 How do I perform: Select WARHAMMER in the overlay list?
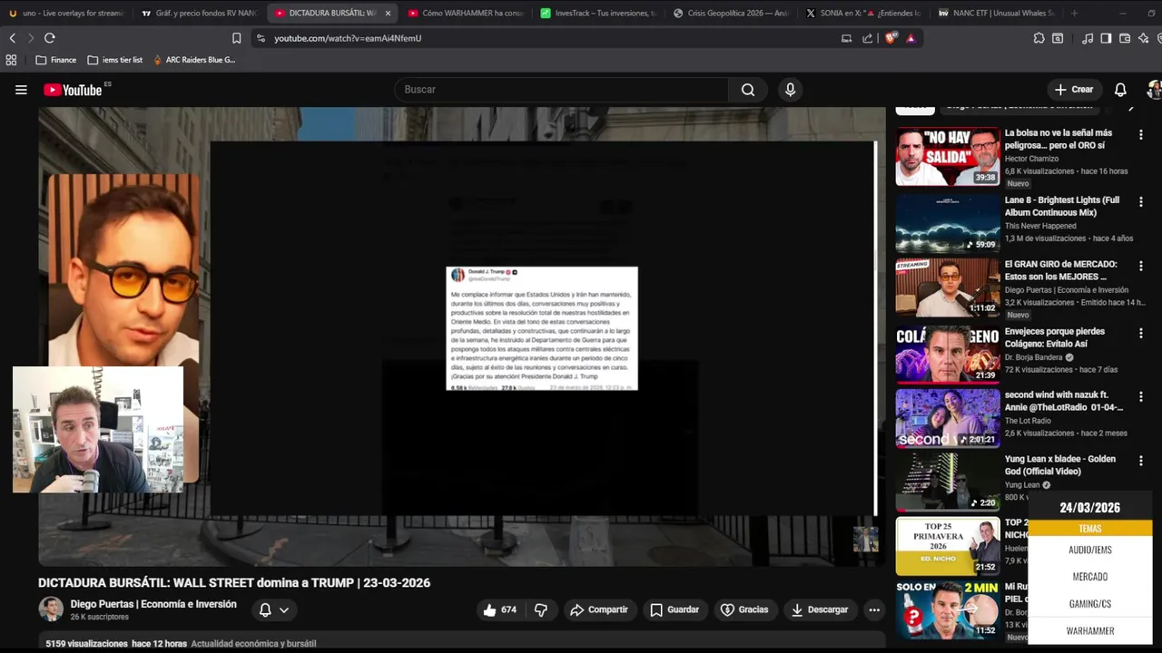(x=1089, y=631)
